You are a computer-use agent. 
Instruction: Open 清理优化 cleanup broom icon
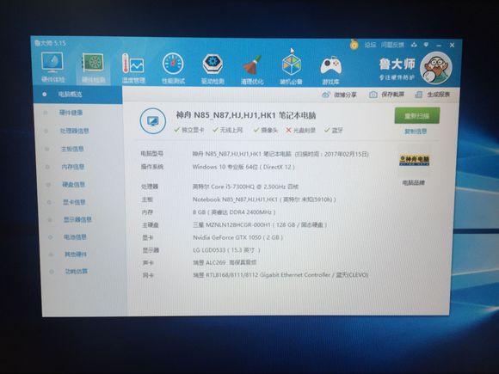point(252,70)
